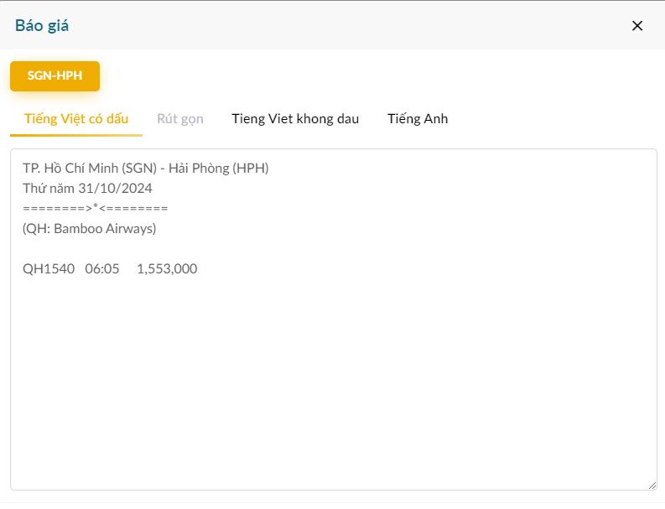
Task: Grab the text box resize handle
Action: point(652,485)
